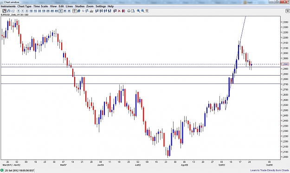
Task: Select the 1H time scale button
Action: (x=44, y=11)
